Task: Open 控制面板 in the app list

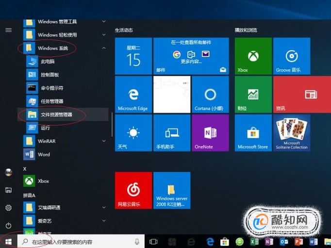Action: pyautogui.click(x=63, y=75)
